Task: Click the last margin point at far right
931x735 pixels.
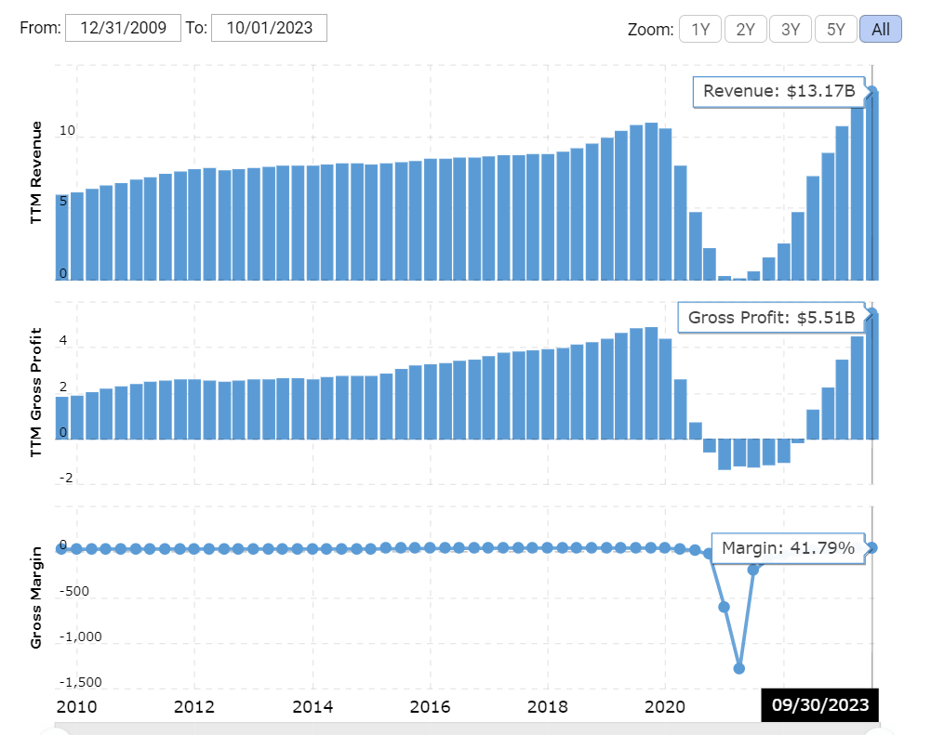Action: pyautogui.click(x=872, y=548)
